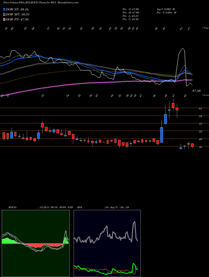209x277 pixels.
Task: Click the 49 price axis label
Action: point(200,139)
